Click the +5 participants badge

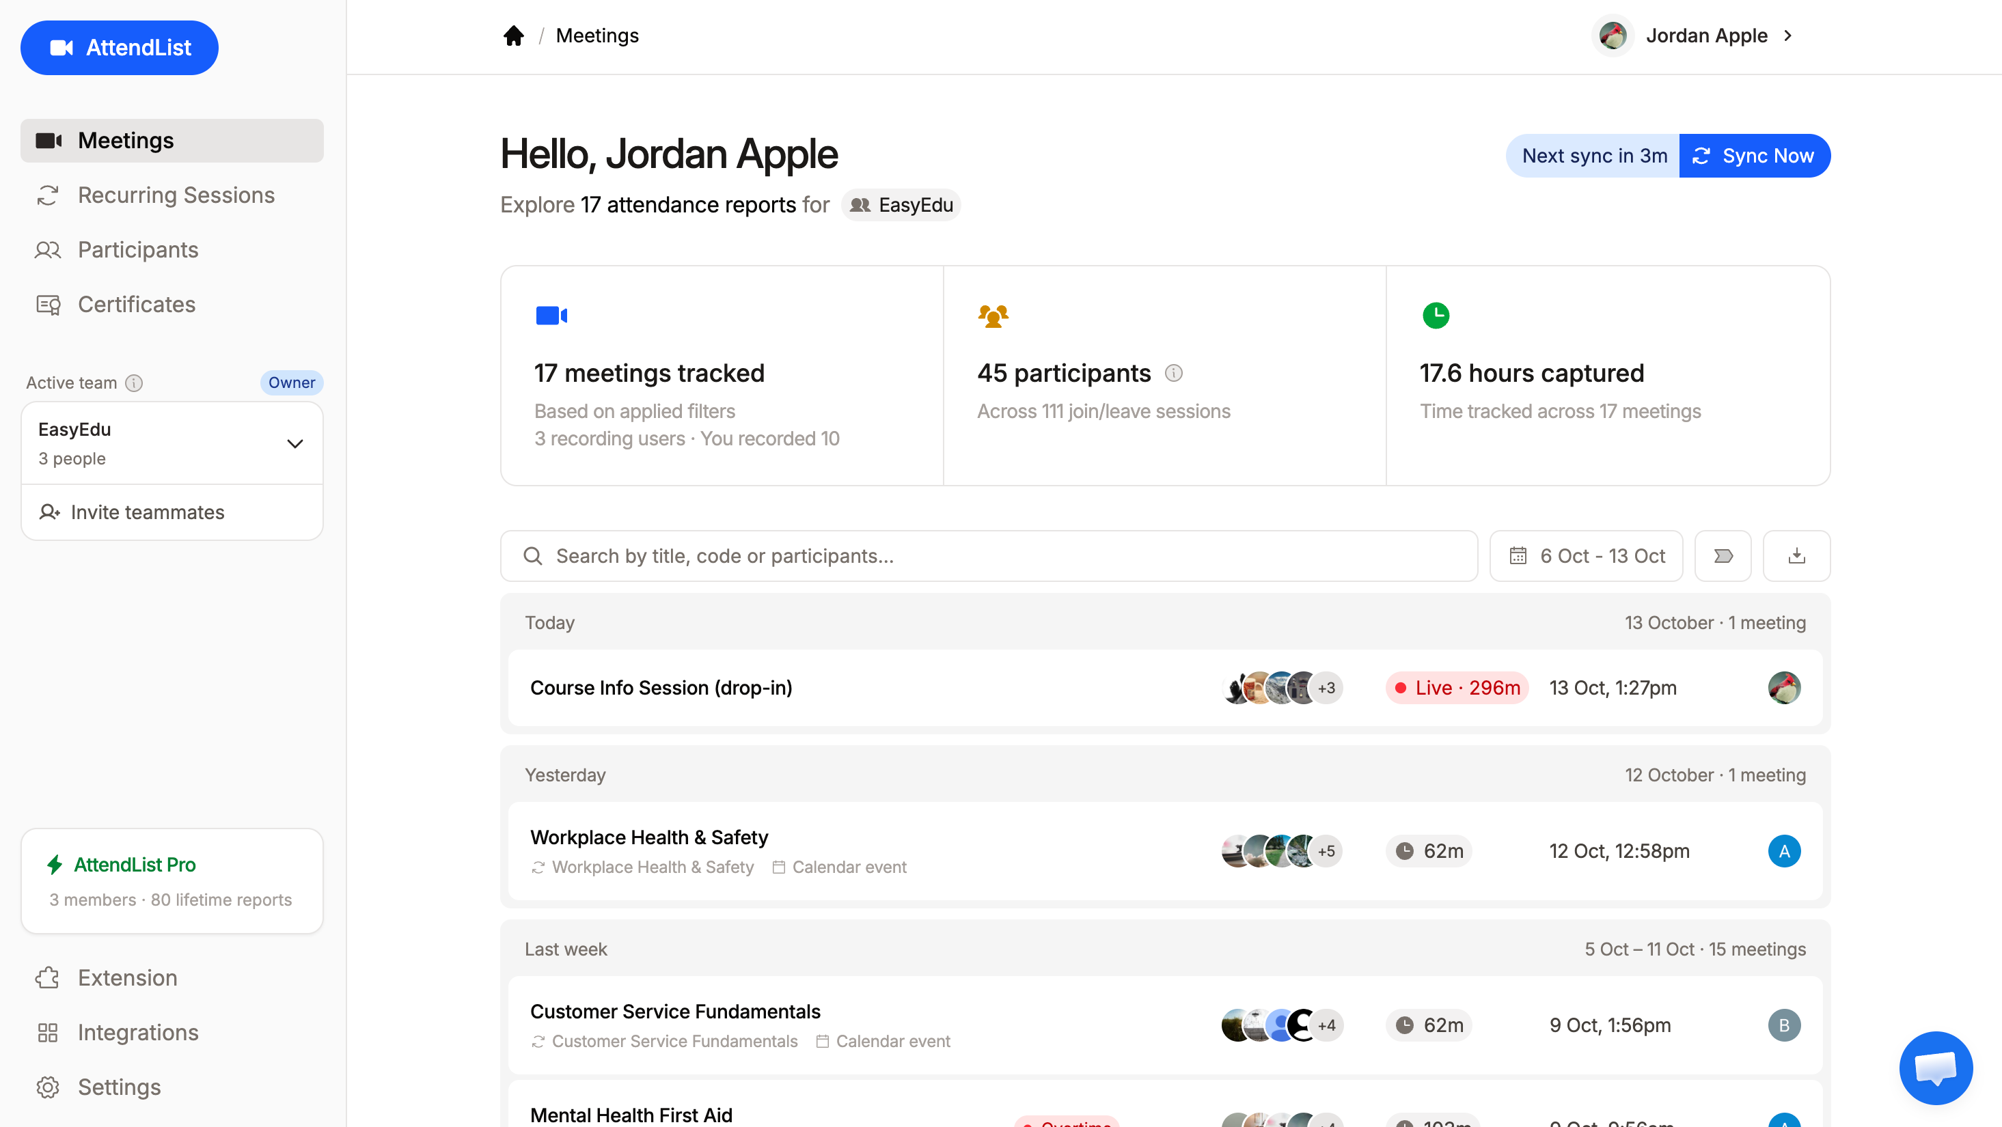coord(1327,851)
